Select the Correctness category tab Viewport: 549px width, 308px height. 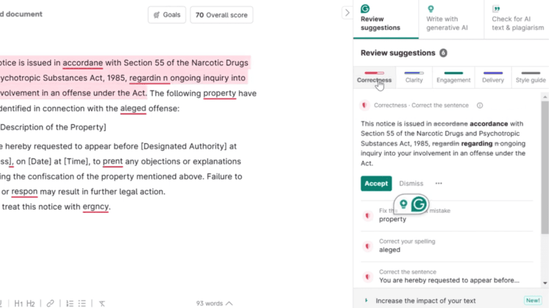tap(374, 80)
